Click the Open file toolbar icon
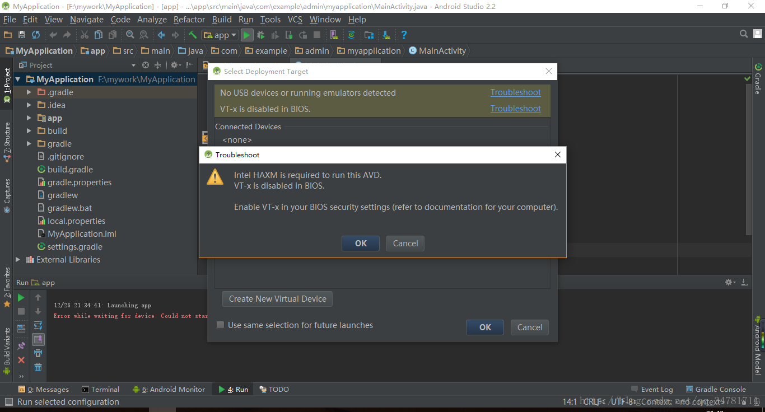The width and height of the screenshot is (765, 412). 8,35
